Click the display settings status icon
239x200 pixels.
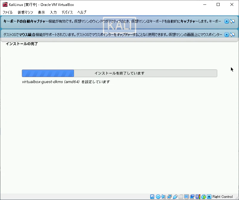186,197
